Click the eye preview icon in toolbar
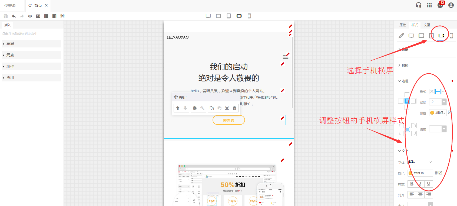 coord(30,16)
